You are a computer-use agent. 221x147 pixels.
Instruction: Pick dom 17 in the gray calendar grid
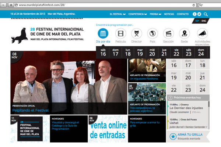pos(188,64)
